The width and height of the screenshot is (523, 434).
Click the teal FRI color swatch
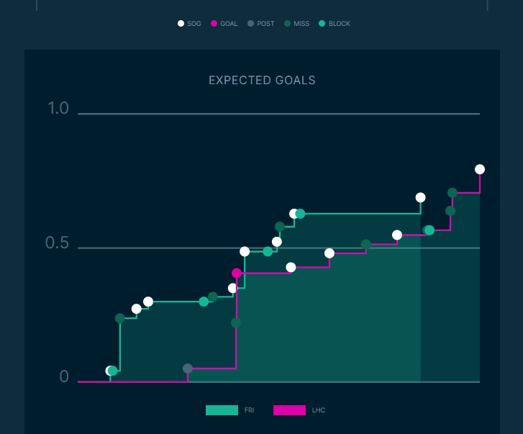click(222, 410)
